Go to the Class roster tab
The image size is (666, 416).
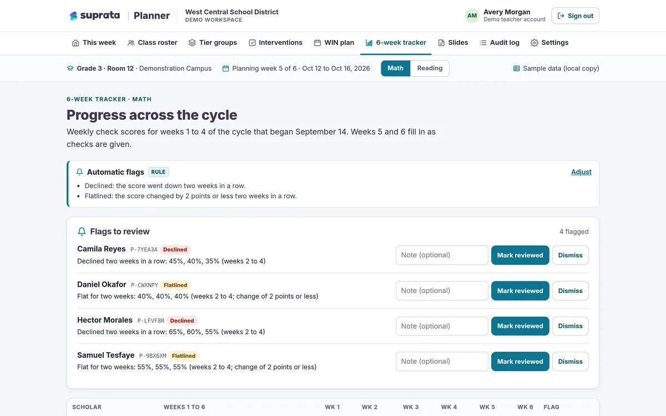pos(152,43)
